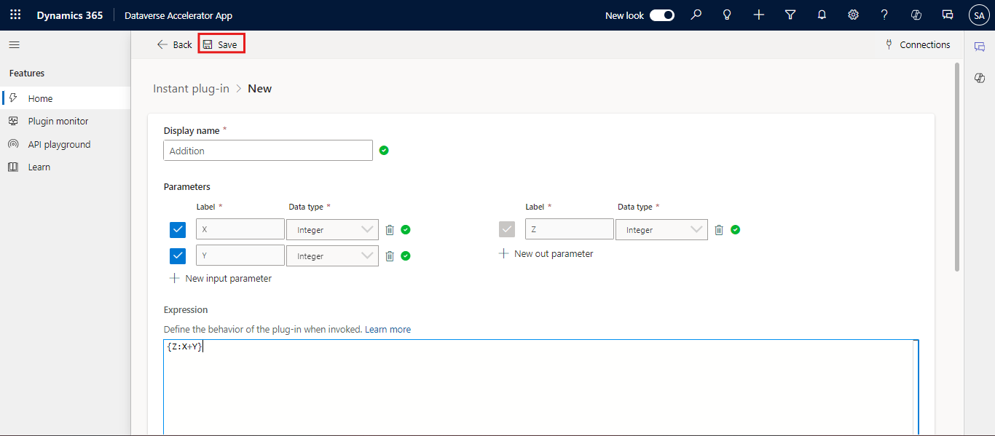
Task: Open the notifications bell
Action: (822, 15)
